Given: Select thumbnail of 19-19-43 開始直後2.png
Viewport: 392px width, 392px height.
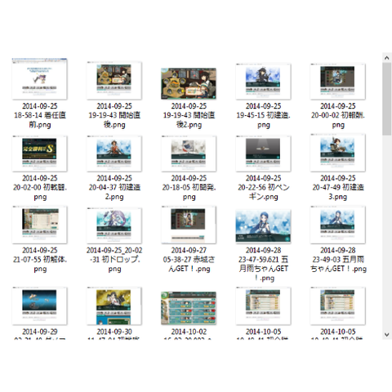Looking at the screenshot, I should tap(189, 83).
